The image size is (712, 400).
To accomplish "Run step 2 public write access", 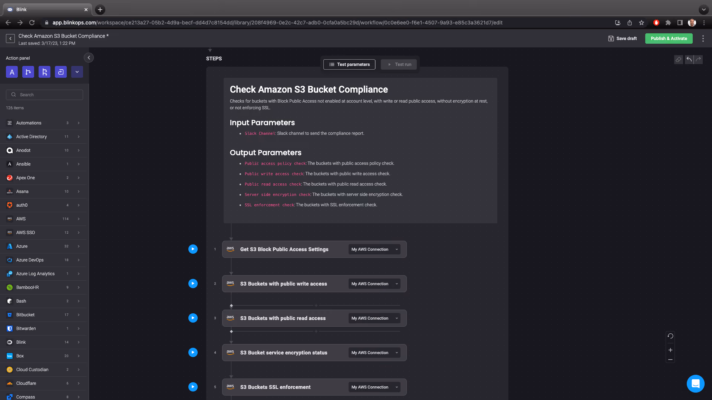I will click(193, 284).
